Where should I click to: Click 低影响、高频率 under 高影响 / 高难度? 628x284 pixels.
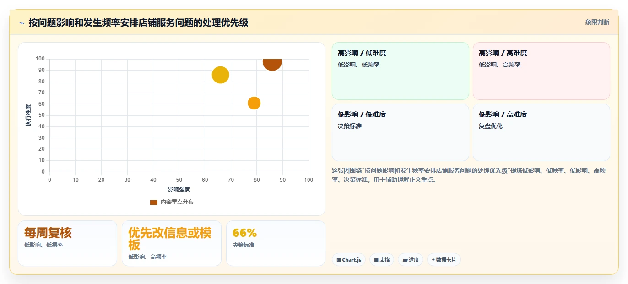click(x=499, y=65)
